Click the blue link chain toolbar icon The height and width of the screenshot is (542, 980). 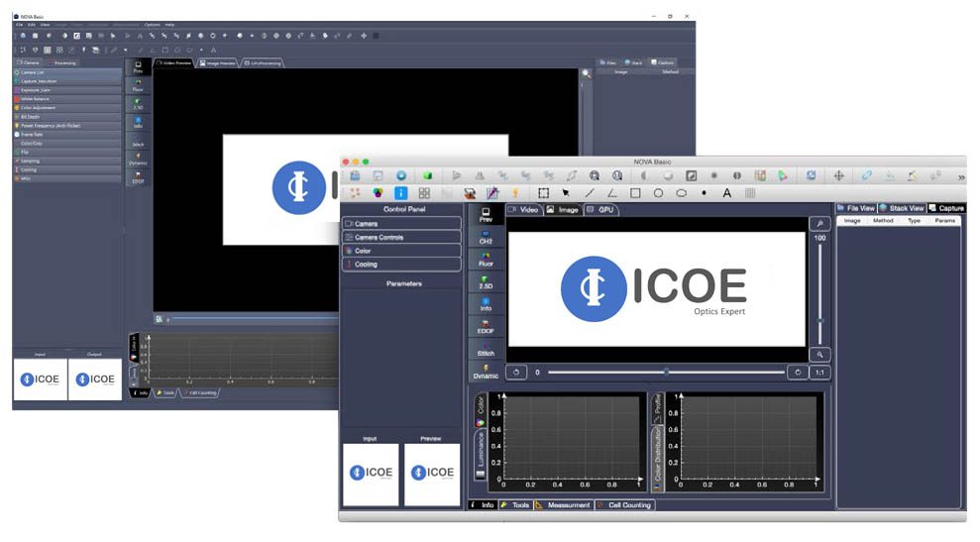coord(866,176)
